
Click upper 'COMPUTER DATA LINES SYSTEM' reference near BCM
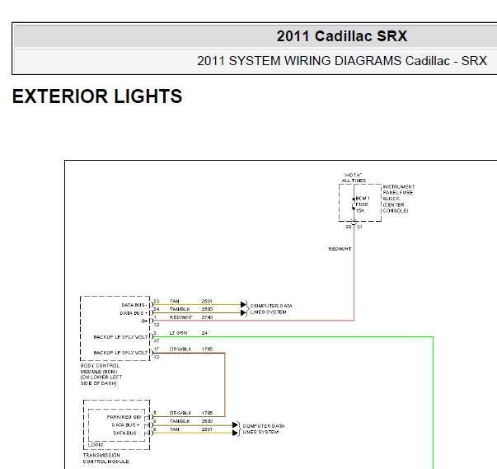coord(271,309)
